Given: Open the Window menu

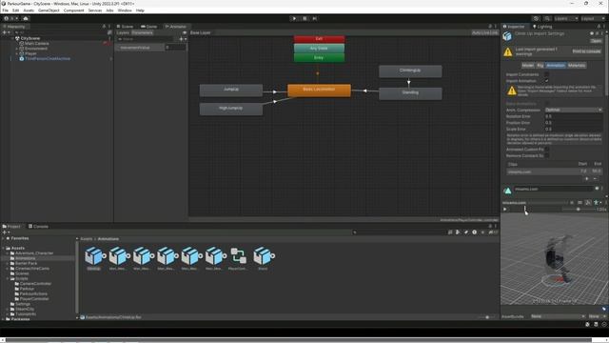Looking at the screenshot, I should pos(125,10).
